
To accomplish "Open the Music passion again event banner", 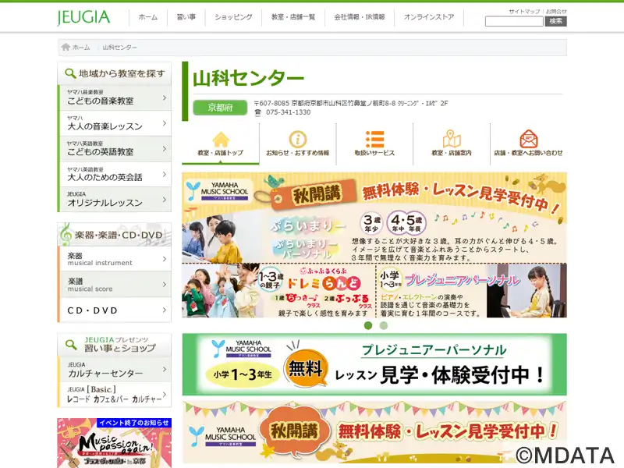I will point(114,443).
